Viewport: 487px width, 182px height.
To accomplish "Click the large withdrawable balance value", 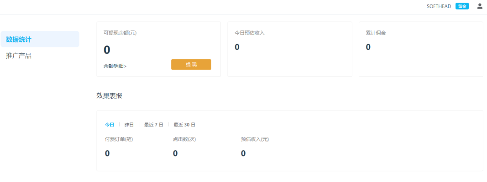I will coord(107,50).
